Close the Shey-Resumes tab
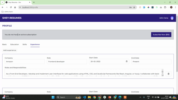The image size is (178, 100). click(x=30, y=2)
